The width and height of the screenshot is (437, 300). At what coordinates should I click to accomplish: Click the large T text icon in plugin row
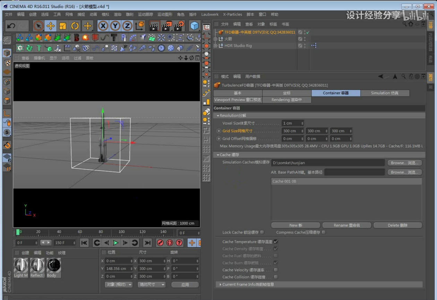114,37
